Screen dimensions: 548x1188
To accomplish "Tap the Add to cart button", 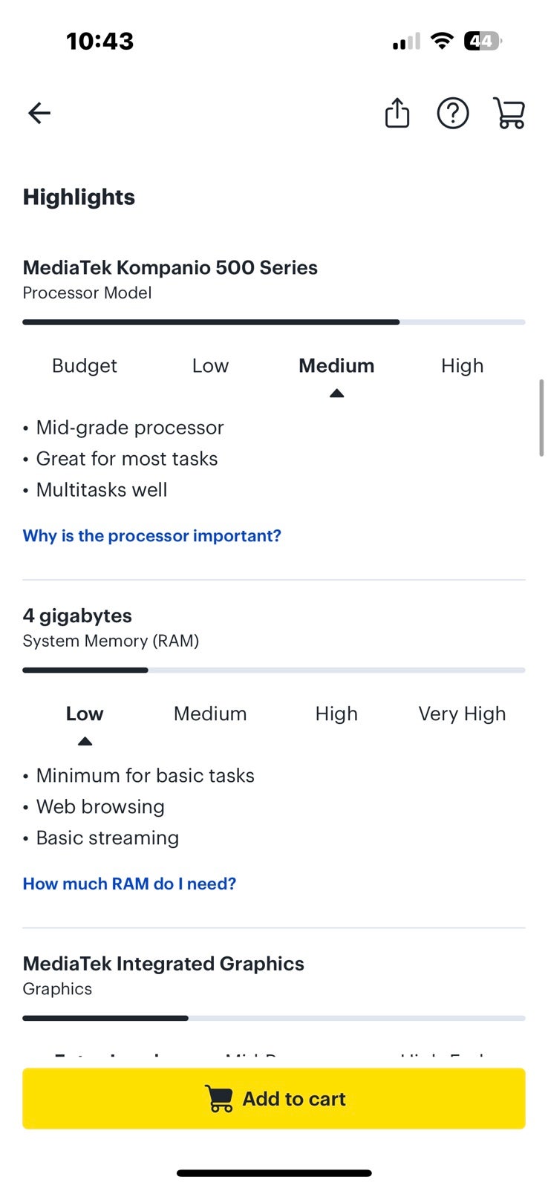I will click(274, 1099).
